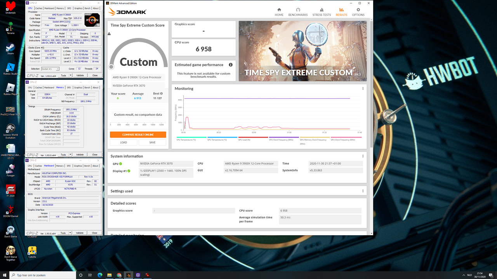497x279 pixels.
Task: Open Jurassic World Evolution desktop icon
Action: point(10,131)
